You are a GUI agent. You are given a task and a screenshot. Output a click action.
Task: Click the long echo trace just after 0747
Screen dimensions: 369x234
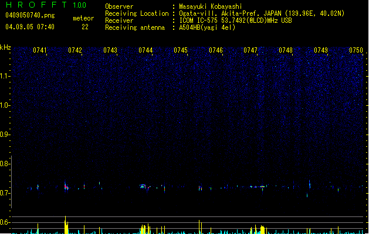(262, 187)
